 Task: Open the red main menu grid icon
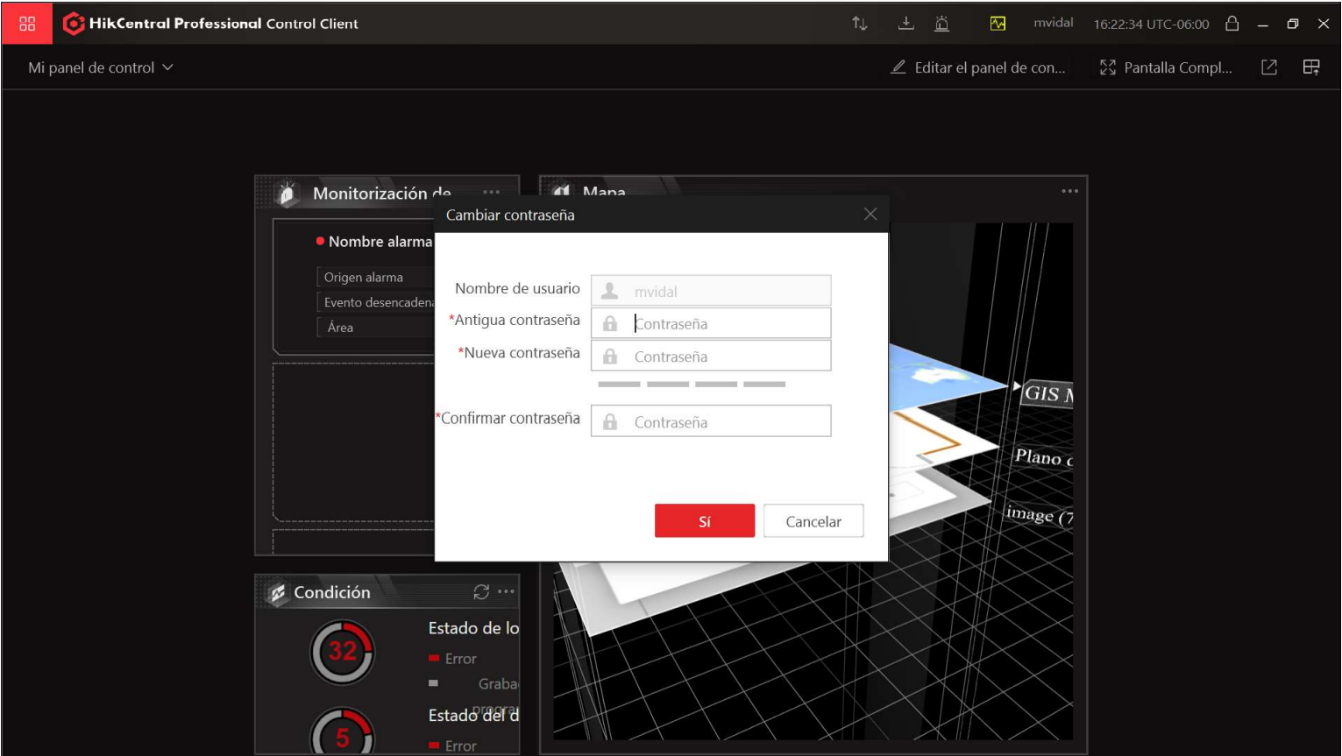(27, 24)
